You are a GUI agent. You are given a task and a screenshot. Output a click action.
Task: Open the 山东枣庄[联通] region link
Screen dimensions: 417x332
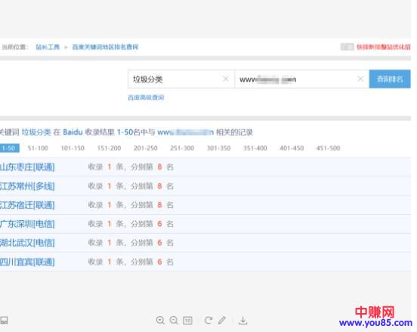27,167
